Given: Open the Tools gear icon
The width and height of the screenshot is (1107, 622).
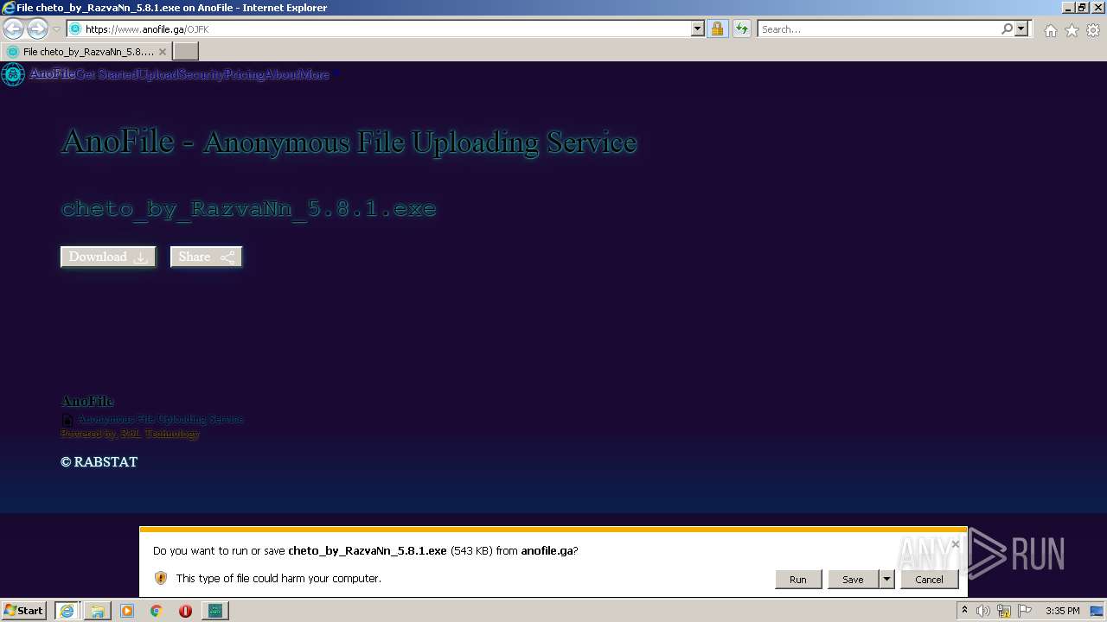Looking at the screenshot, I should pyautogui.click(x=1093, y=30).
